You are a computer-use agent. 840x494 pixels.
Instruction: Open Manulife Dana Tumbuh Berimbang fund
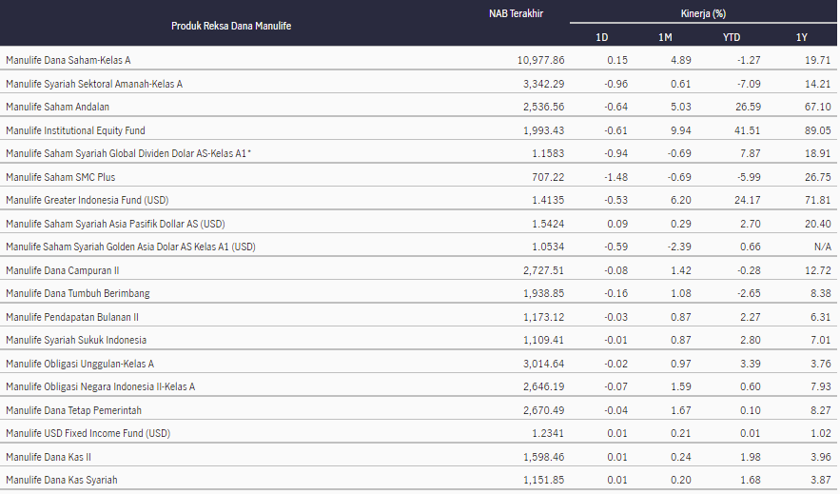[78, 293]
